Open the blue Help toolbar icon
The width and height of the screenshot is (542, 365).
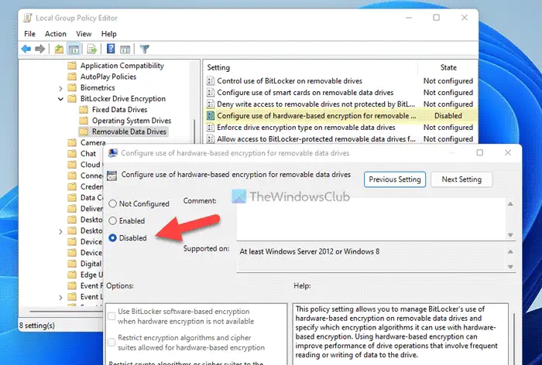[x=111, y=49]
